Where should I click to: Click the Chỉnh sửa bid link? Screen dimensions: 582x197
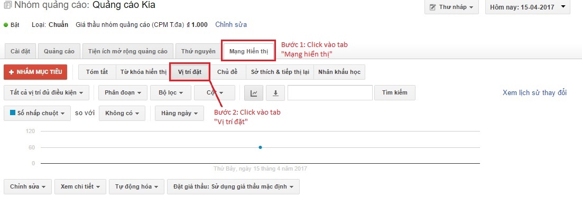point(231,25)
